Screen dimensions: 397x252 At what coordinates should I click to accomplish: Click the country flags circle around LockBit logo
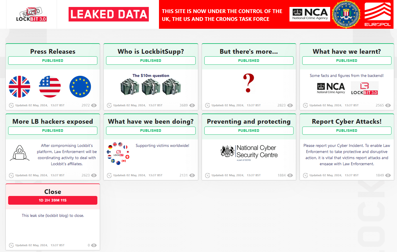pos(118,153)
